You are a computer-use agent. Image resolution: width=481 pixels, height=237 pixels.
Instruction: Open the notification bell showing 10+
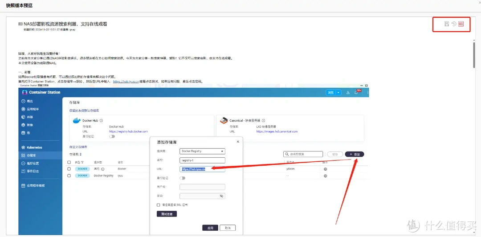[x=357, y=92]
